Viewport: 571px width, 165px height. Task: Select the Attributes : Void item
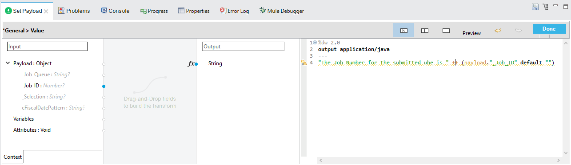pos(32,130)
